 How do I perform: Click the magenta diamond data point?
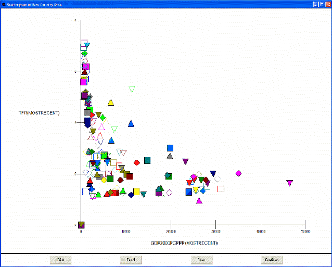click(238, 173)
